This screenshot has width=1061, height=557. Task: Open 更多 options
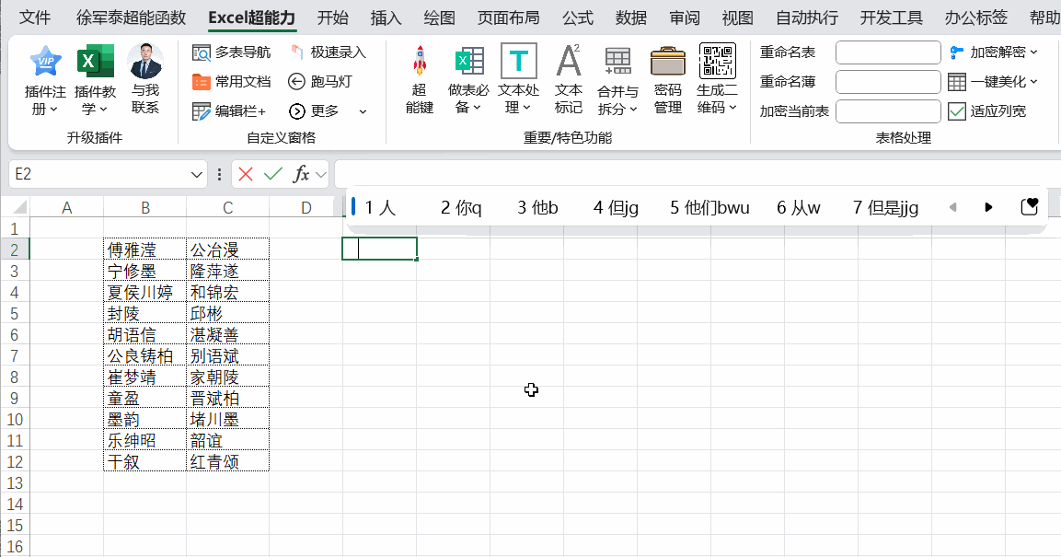click(x=313, y=111)
